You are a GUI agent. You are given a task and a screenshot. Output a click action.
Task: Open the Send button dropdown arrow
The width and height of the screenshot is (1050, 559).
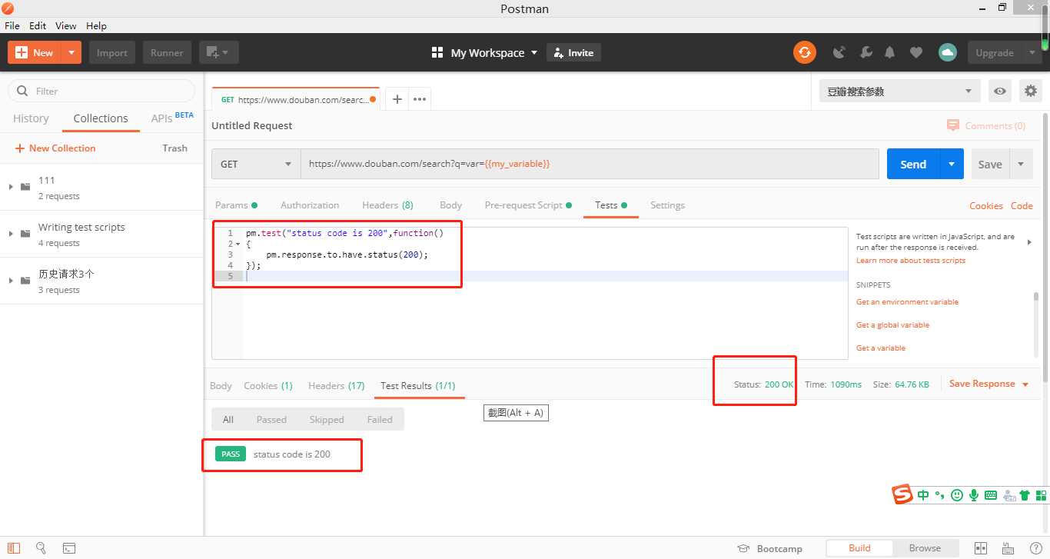coord(952,164)
